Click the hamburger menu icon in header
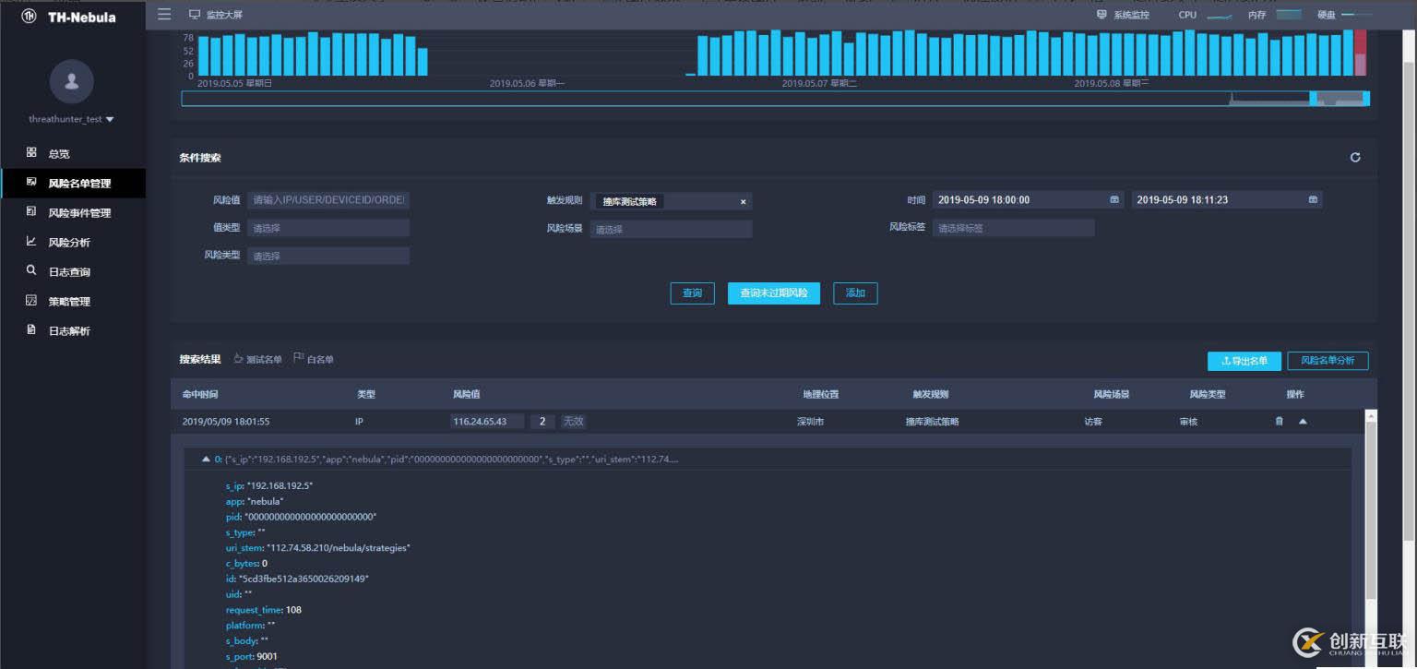1417x669 pixels. click(164, 14)
